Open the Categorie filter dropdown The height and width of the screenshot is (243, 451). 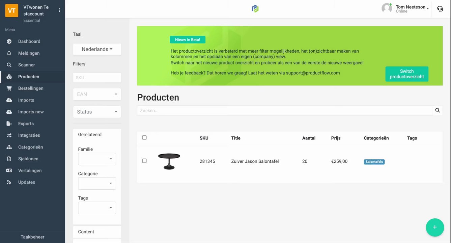pos(97,184)
